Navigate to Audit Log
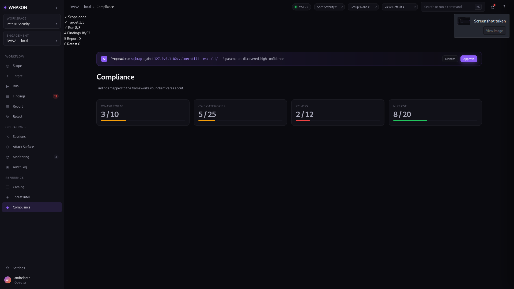This screenshot has width=514, height=289. [x=32, y=167]
